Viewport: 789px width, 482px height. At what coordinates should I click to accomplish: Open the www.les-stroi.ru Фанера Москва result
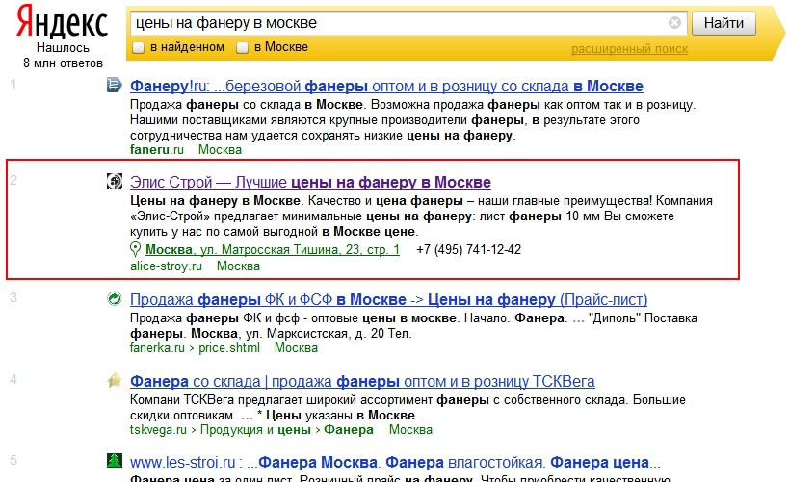395,462
